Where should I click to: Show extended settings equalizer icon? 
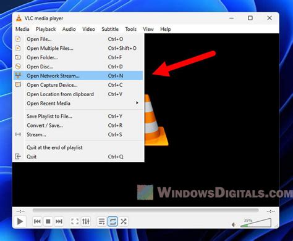[86, 221]
